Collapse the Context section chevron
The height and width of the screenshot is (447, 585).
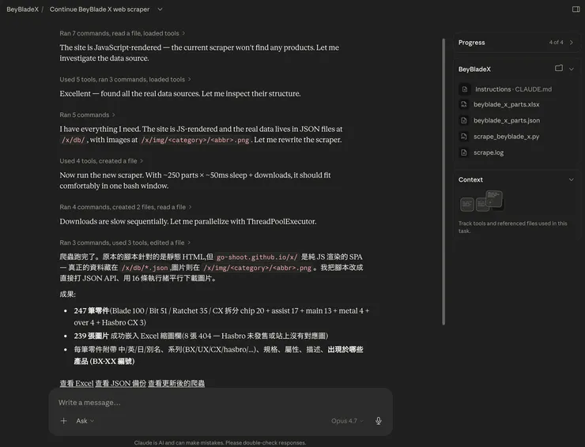point(572,180)
